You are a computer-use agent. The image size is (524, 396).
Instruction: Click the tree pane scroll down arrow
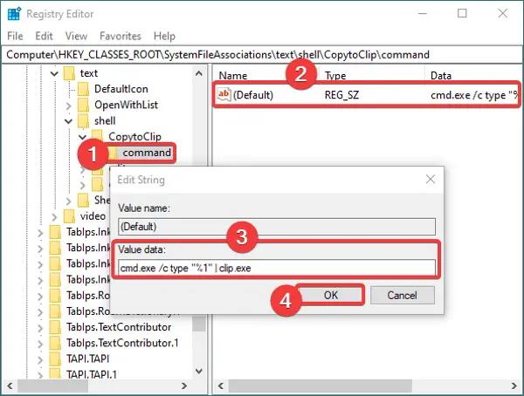(x=199, y=372)
